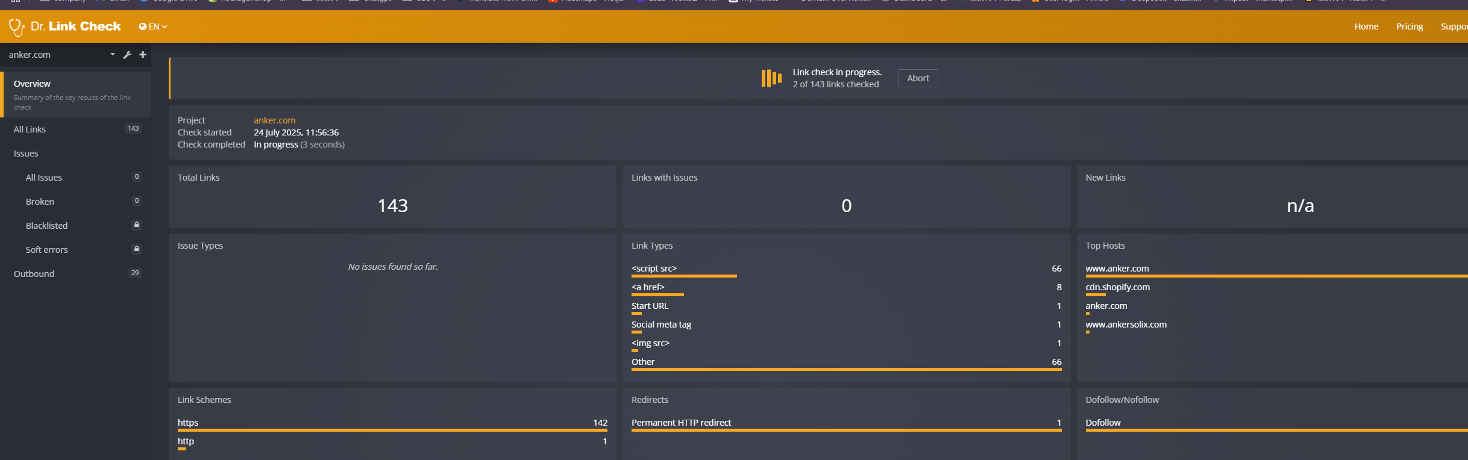Viewport: 1468px width, 460px height.
Task: Open www.ankersolix.com in Top Hosts
Action: pyautogui.click(x=1126, y=325)
